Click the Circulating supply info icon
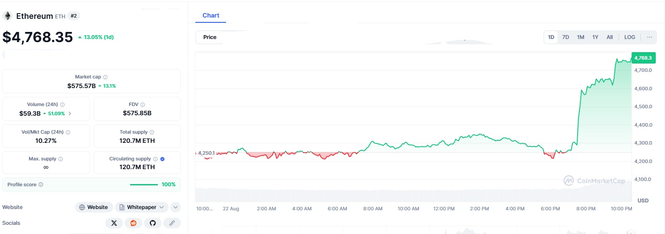 [155, 159]
